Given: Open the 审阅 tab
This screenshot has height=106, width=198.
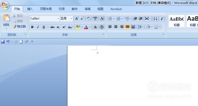Looking at the screenshot, I should [88, 9].
